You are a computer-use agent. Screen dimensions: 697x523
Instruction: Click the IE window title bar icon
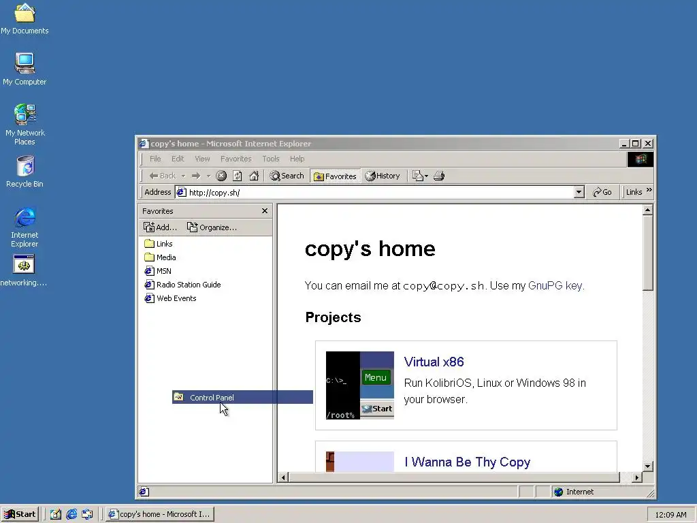point(143,144)
